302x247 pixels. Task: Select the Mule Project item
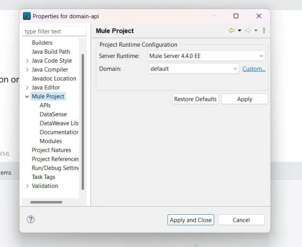tap(48, 96)
